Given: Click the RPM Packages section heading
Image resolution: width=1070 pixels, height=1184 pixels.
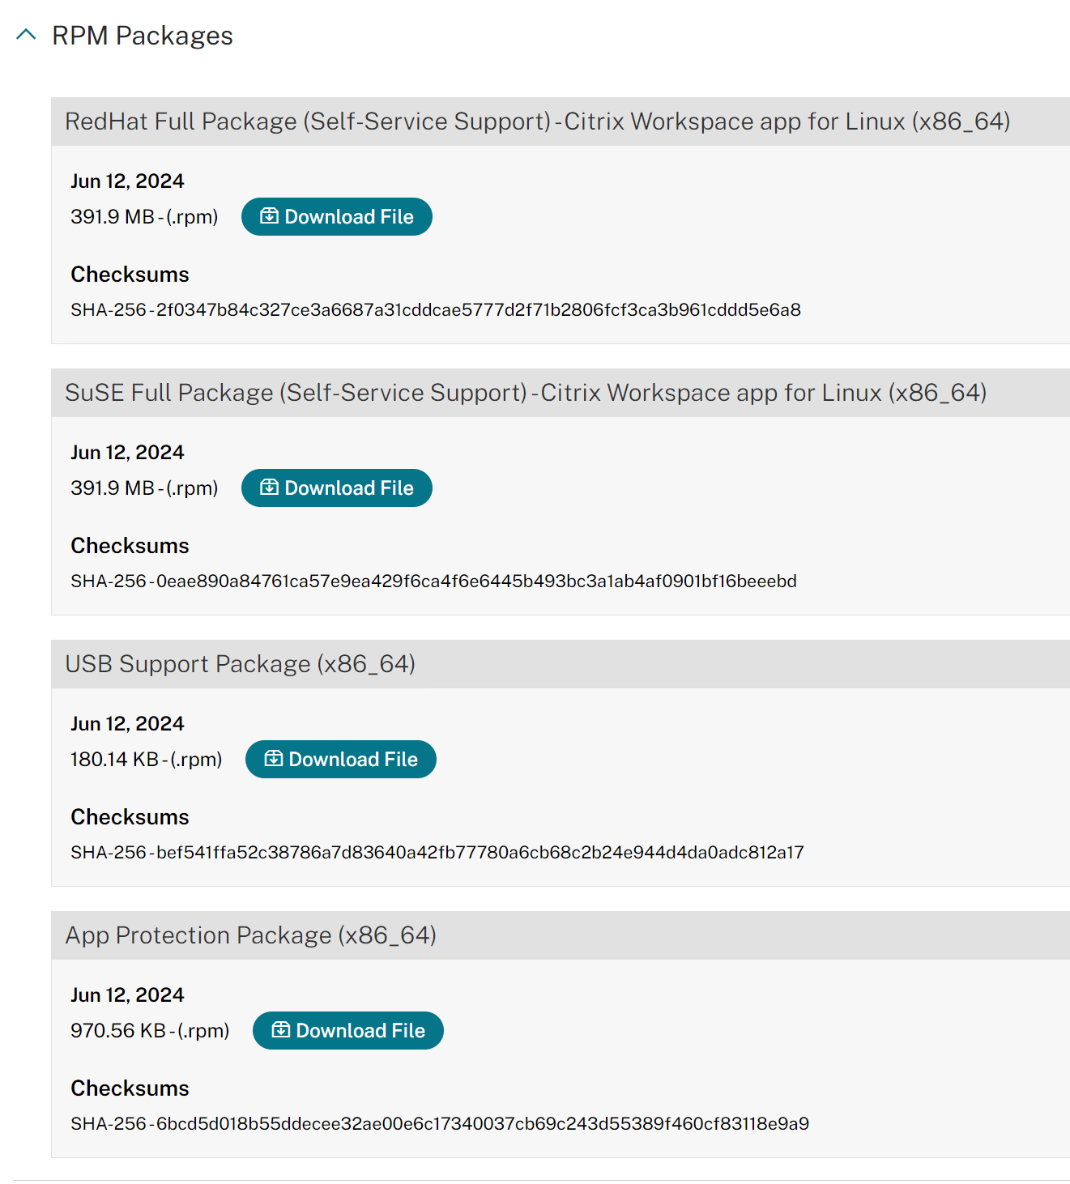Looking at the screenshot, I should [142, 36].
